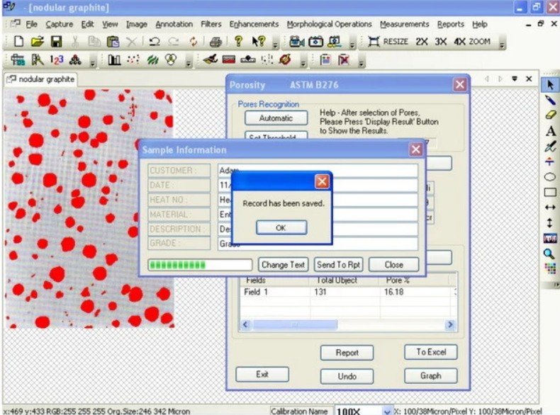Click the results table left scroll arrow
Viewport: 560px width, 415px height.
(245, 325)
